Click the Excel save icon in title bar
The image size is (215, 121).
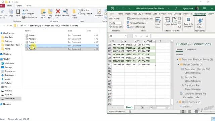coord(112,9)
